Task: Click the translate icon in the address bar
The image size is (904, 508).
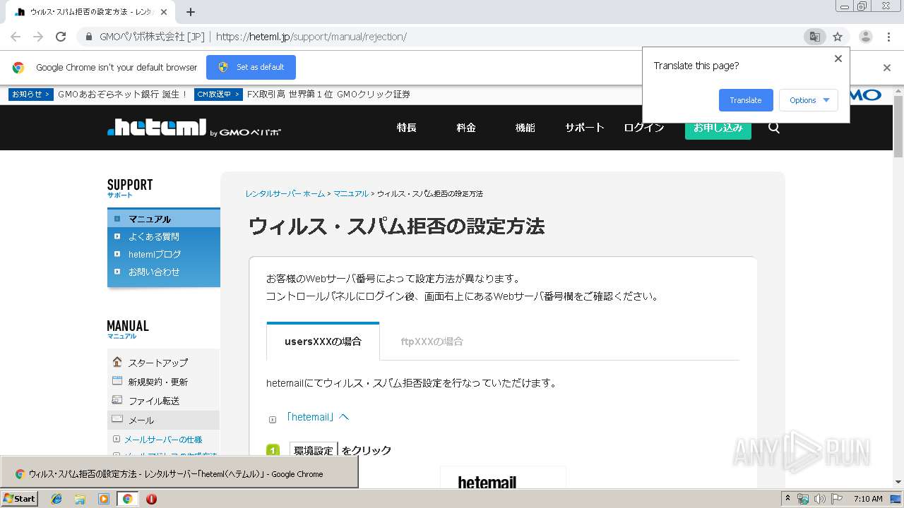Action: pos(814,37)
